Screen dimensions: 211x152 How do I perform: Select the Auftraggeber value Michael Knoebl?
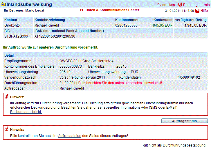pyautogui.click(x=72, y=88)
